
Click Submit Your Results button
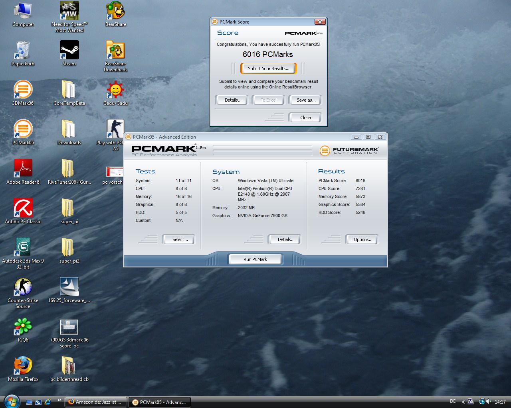[268, 69]
